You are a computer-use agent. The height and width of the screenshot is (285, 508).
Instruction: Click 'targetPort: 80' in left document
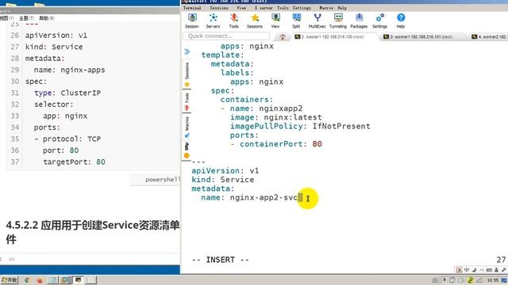tap(74, 161)
